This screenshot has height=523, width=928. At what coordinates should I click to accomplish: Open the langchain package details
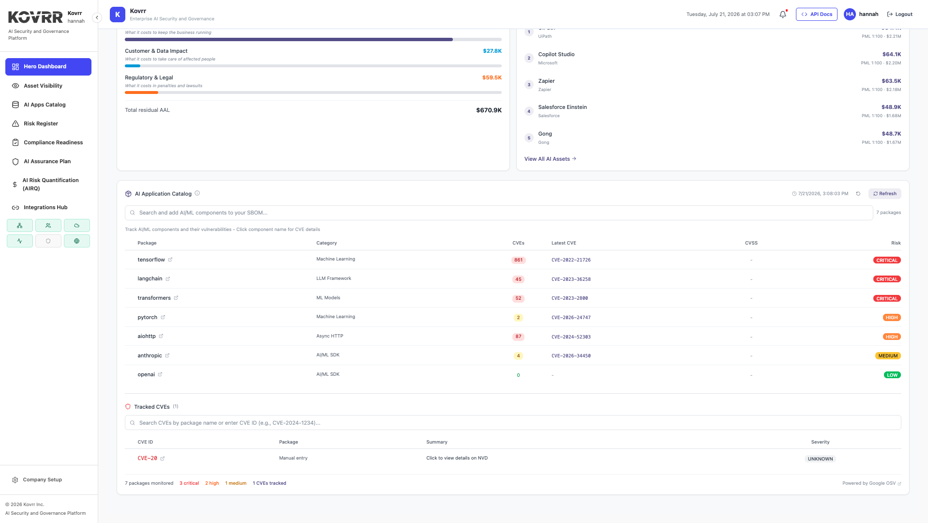pyautogui.click(x=150, y=279)
